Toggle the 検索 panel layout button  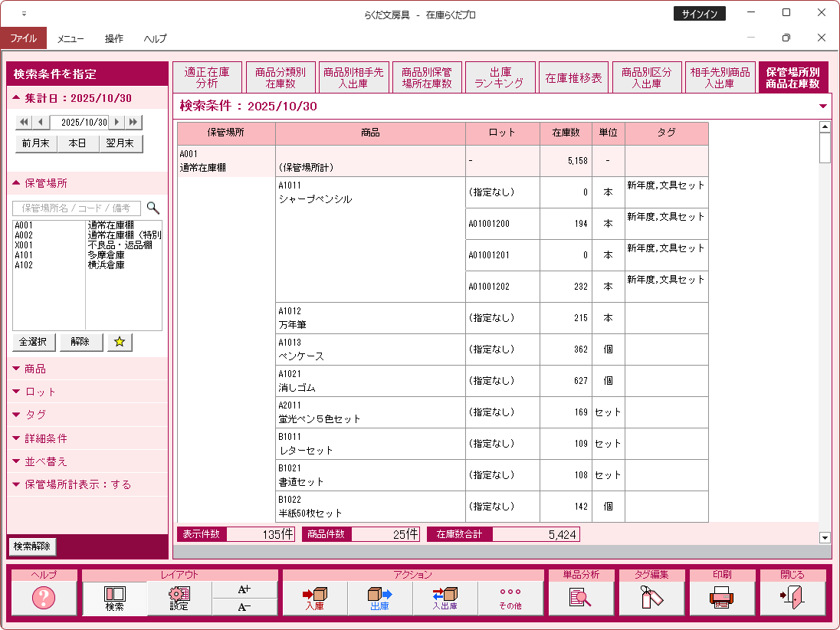pos(114,598)
